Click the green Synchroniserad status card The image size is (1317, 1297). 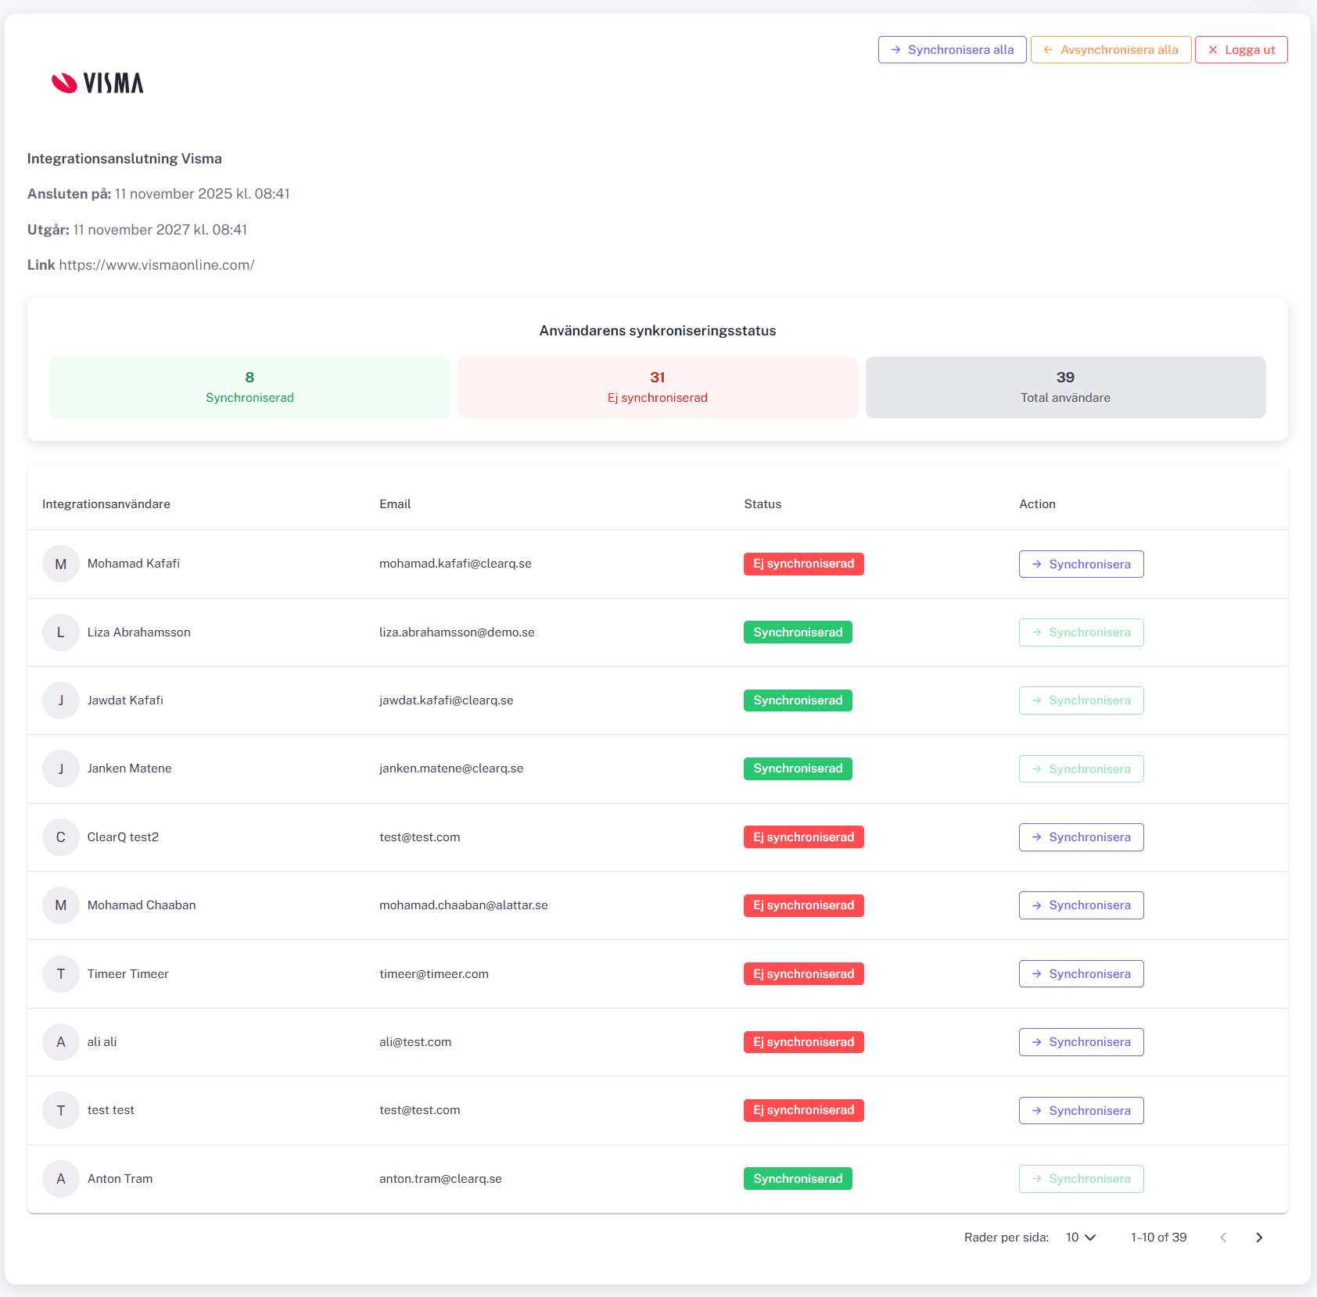[x=249, y=387]
